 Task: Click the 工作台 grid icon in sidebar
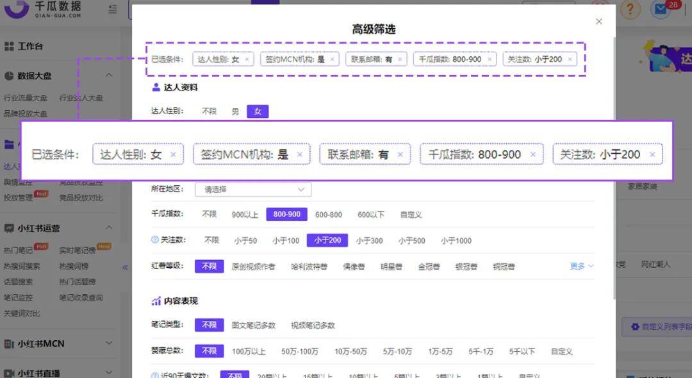[x=9, y=47]
